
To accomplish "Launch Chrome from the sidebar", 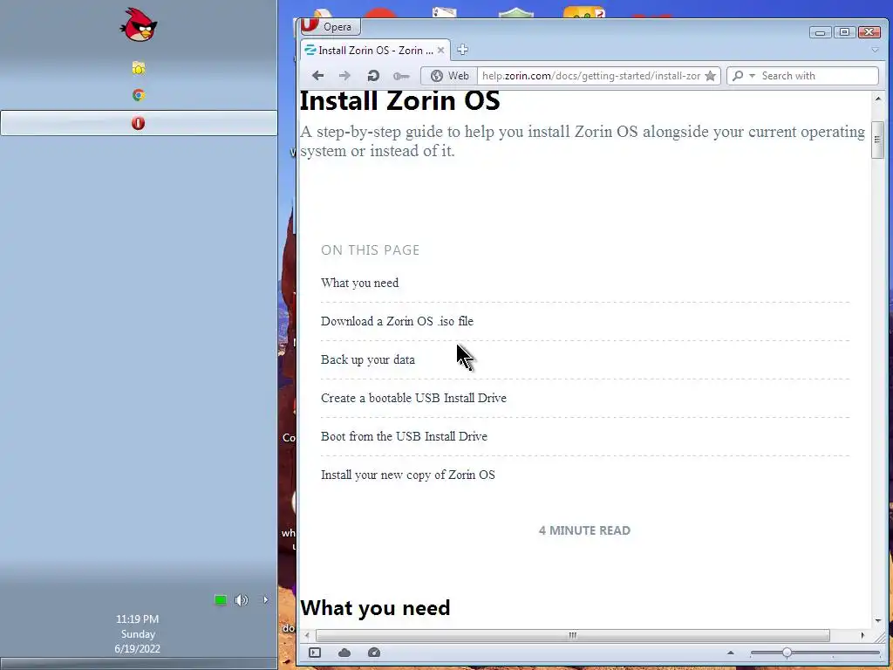I will click(139, 95).
